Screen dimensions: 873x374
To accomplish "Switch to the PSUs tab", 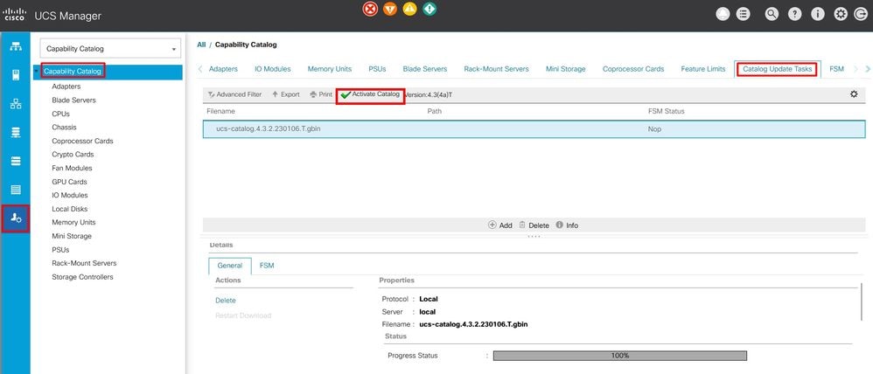I will (x=377, y=69).
